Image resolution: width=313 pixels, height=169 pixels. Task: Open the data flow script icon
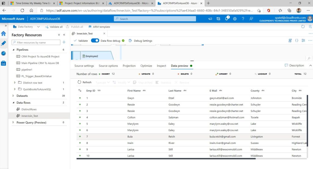click(x=290, y=41)
